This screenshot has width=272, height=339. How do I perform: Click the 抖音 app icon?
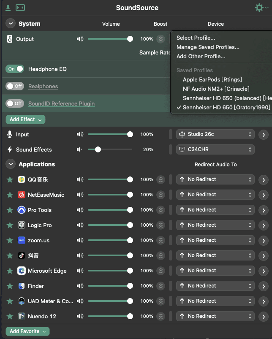click(x=22, y=255)
